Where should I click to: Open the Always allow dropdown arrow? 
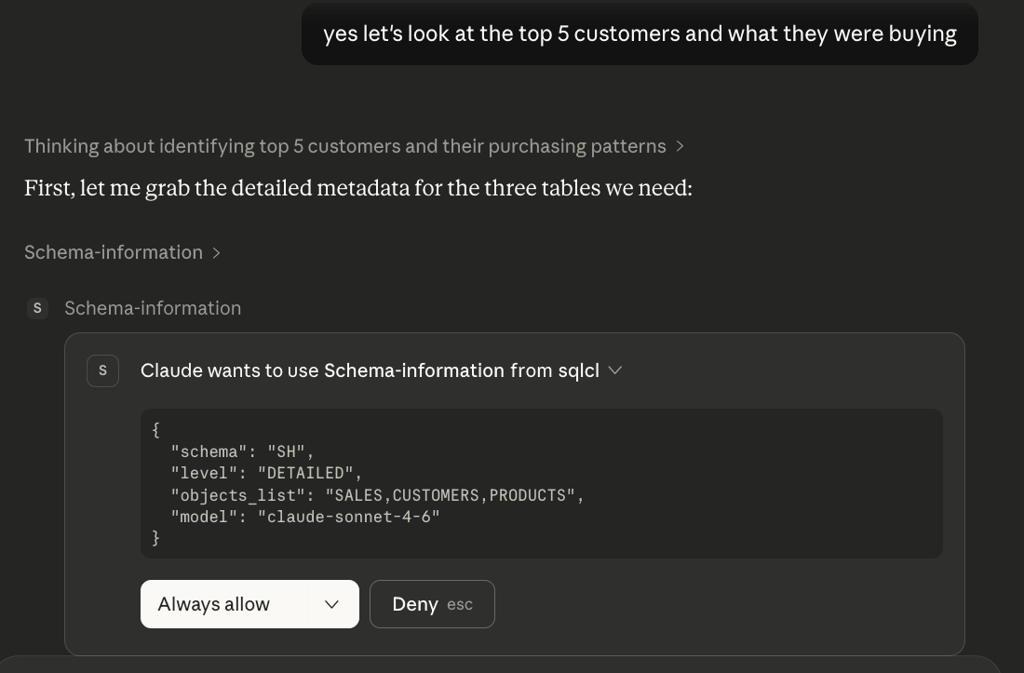(331, 604)
